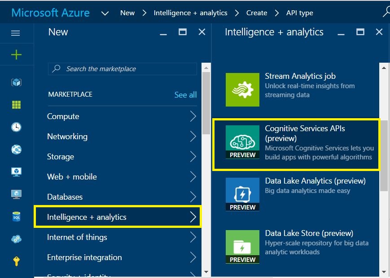390x278 pixels.
Task: Open the SQL databases sidebar icon
Action: click(16, 217)
